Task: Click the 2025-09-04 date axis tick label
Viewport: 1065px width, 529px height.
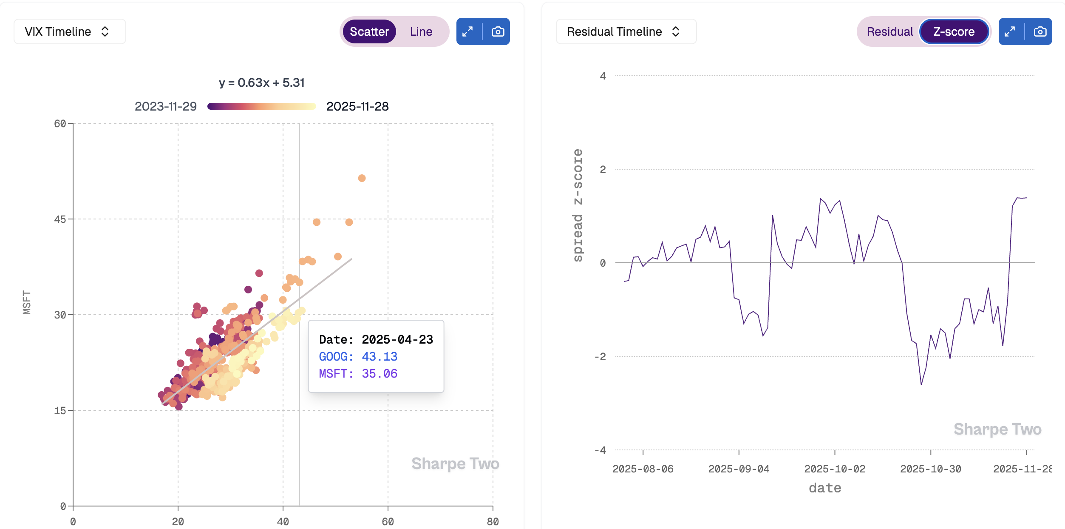Action: point(739,469)
